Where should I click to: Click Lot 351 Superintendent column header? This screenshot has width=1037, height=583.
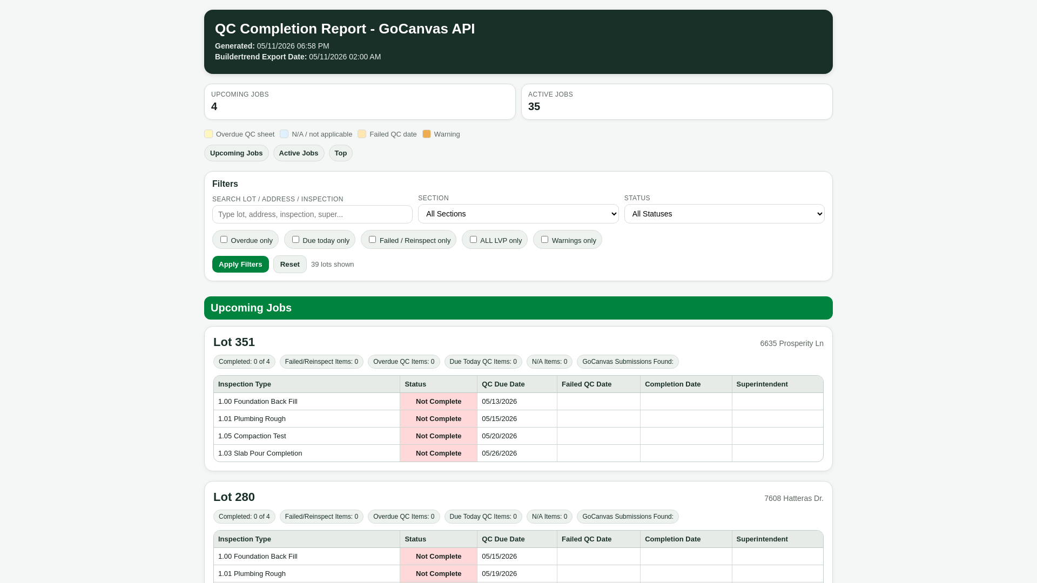[x=778, y=384]
